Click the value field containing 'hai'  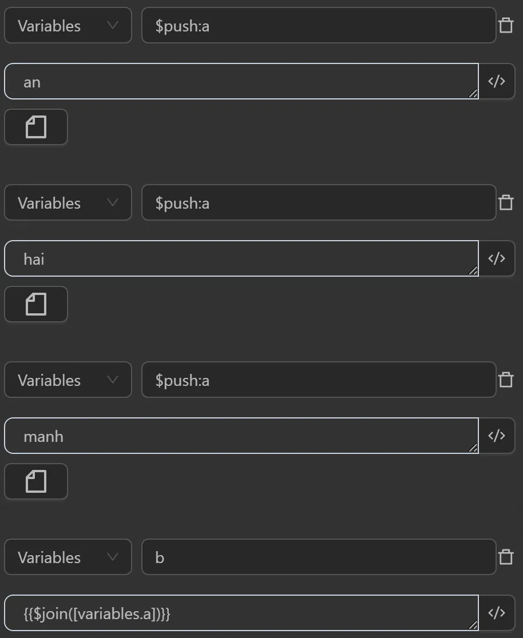240,259
